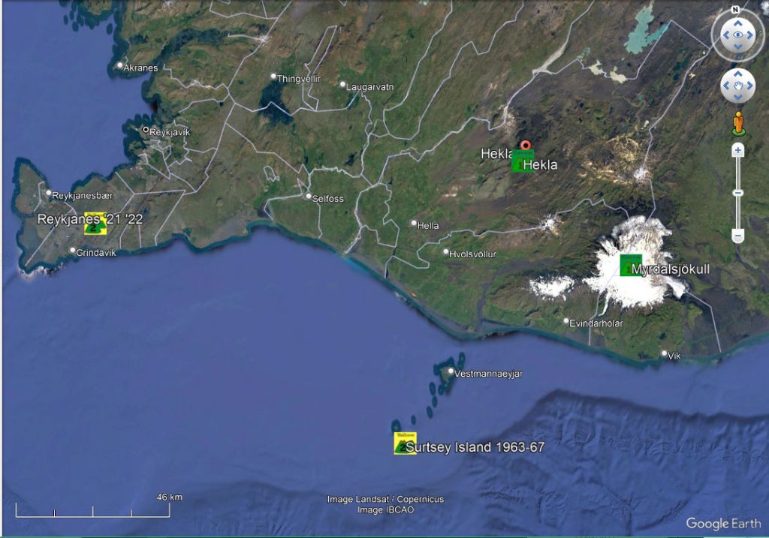
Task: Click the Vestmannaeyjar place label
Action: 488,373
